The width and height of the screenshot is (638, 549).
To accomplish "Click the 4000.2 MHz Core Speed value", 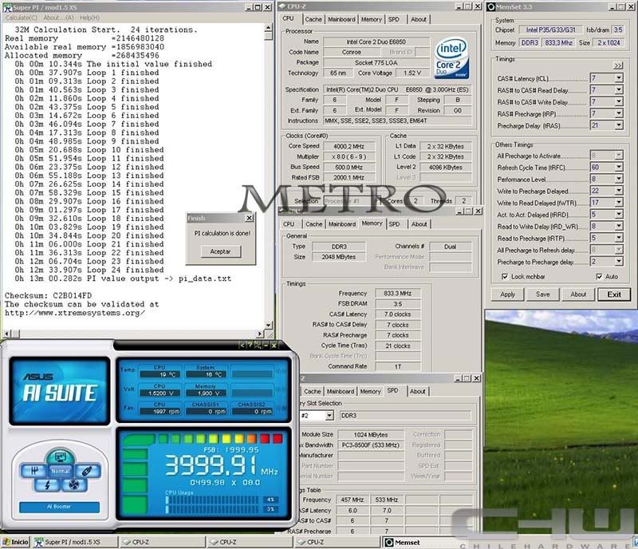I will click(349, 146).
